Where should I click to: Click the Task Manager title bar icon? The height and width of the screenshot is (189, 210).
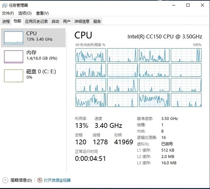click(x=5, y=5)
